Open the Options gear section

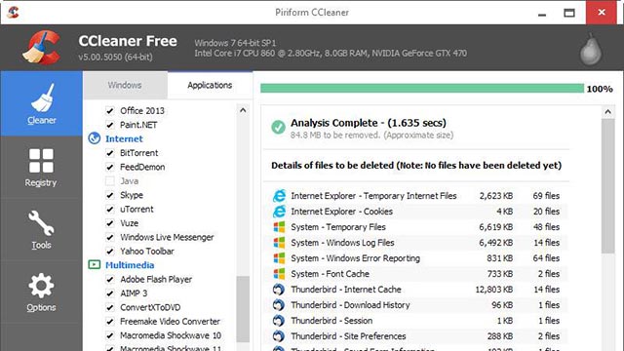click(x=41, y=292)
